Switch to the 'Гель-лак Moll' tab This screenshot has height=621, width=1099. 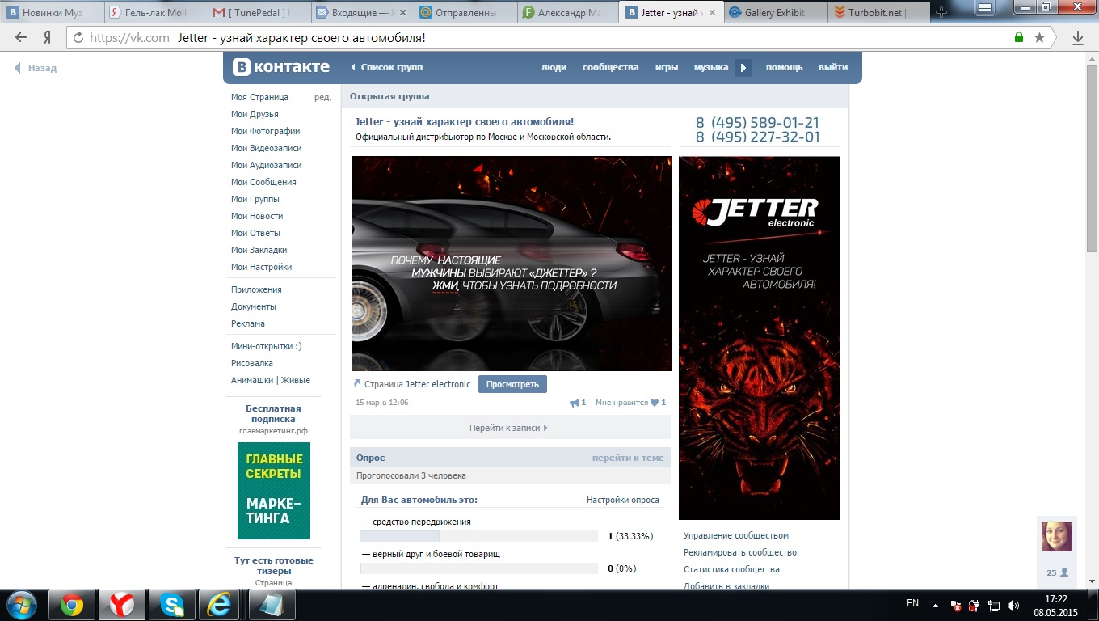[x=155, y=12]
